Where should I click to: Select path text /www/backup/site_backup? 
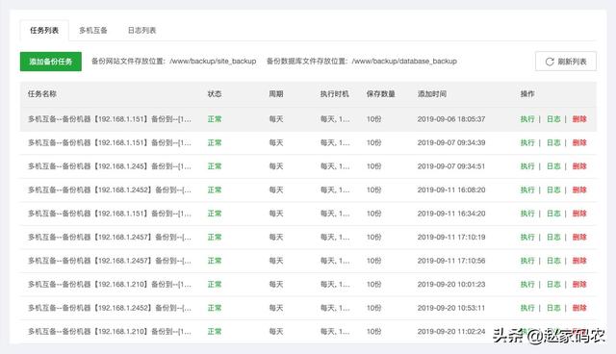213,62
